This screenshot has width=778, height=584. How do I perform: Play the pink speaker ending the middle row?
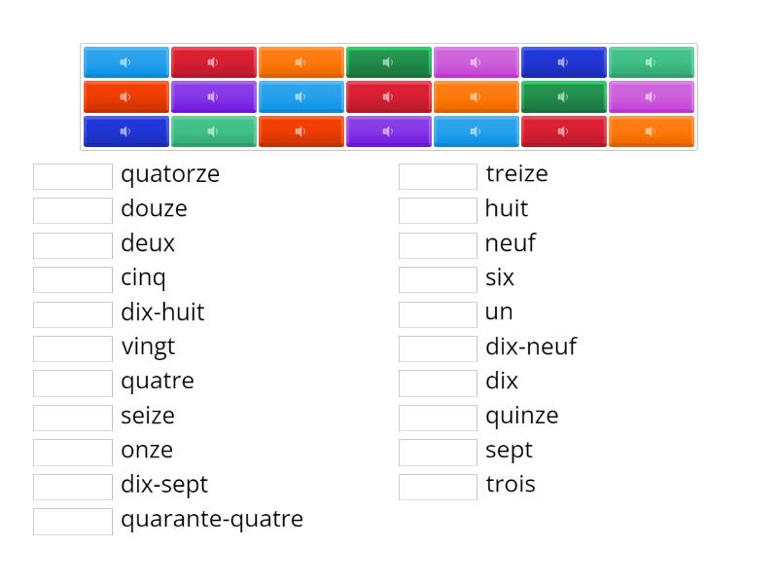pyautogui.click(x=652, y=96)
